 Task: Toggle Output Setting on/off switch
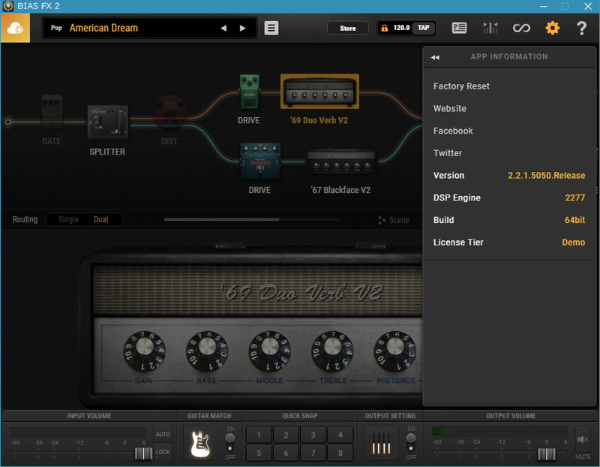411,442
